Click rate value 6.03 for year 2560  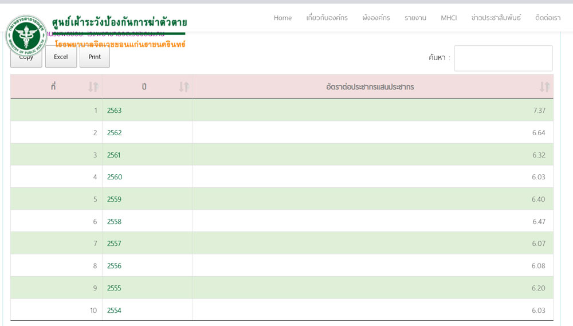(x=538, y=177)
